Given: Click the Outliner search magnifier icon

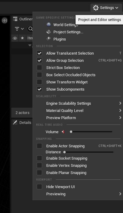Looking at the screenshot, I should pyautogui.click(x=31, y=29).
